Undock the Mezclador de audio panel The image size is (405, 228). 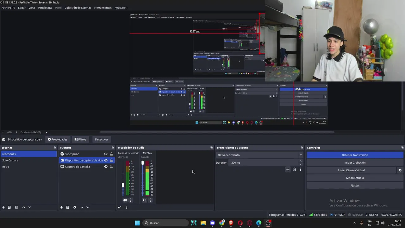click(x=212, y=148)
